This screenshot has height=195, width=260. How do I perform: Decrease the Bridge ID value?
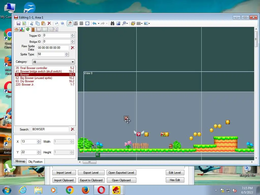tap(72, 43)
